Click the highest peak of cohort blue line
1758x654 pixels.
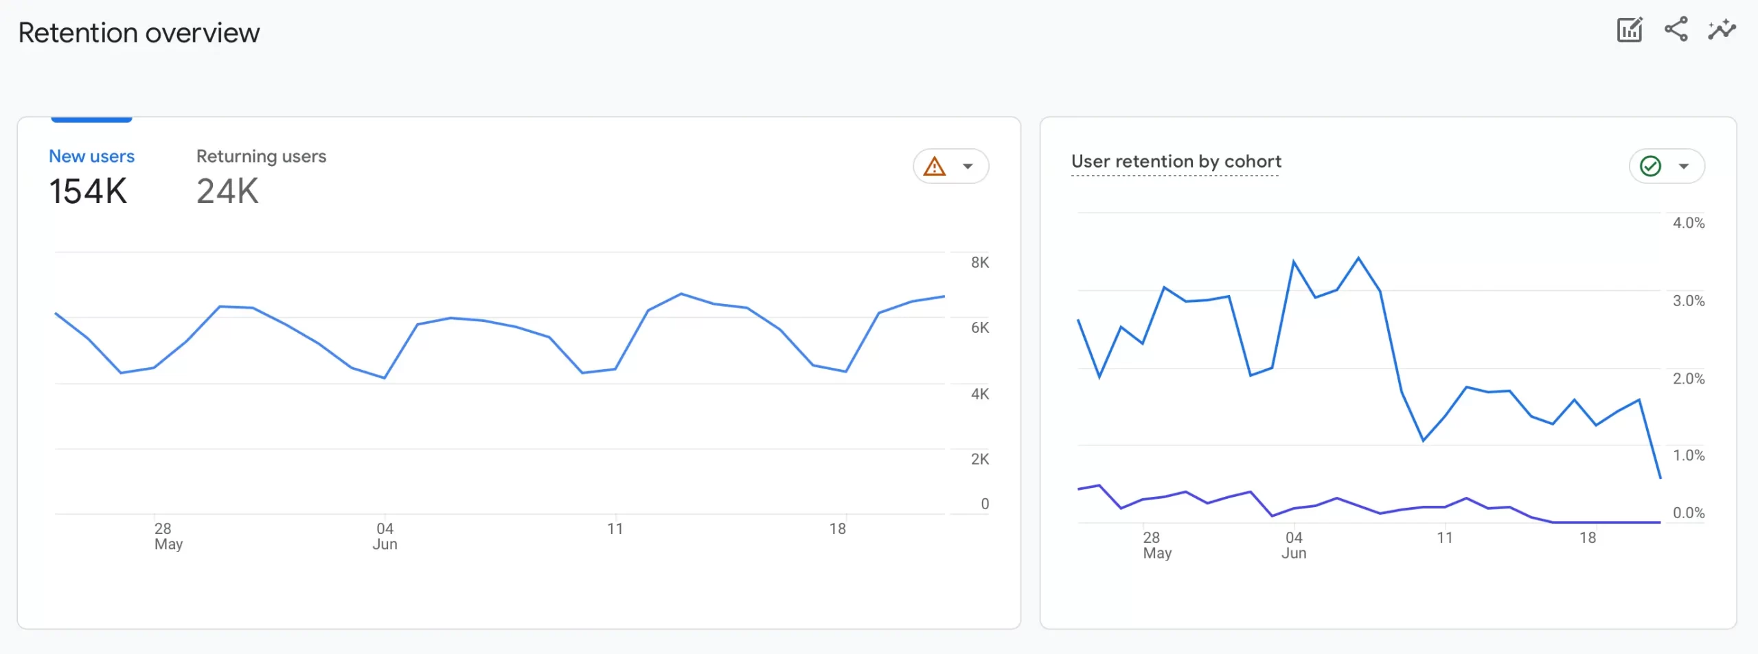click(1358, 259)
